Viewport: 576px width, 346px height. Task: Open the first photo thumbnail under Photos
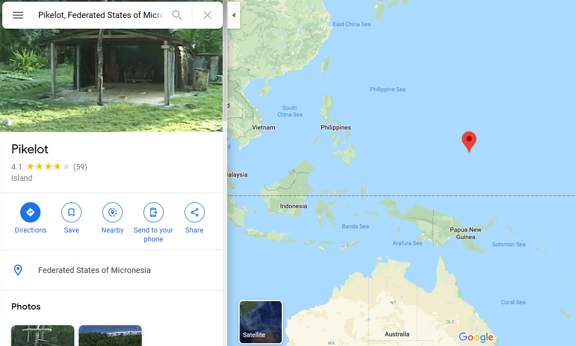pyautogui.click(x=43, y=335)
